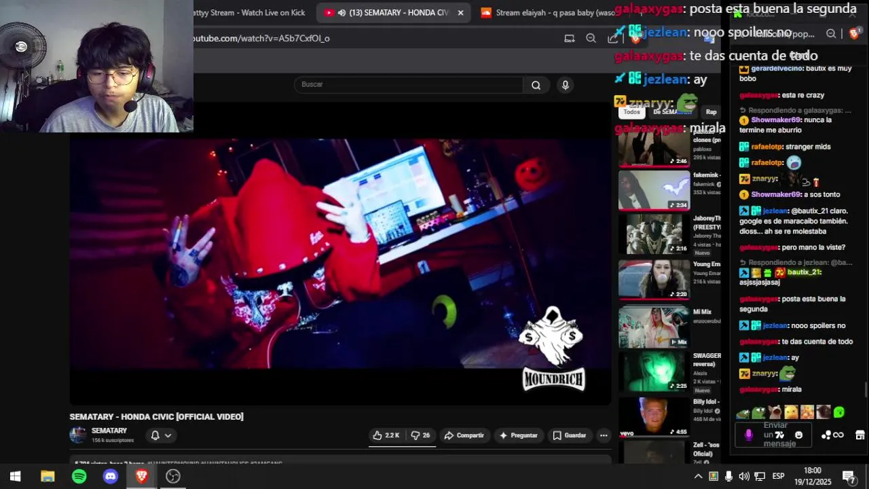Click the install/cast screen icon in address bar
The width and height of the screenshot is (869, 489).
[x=570, y=38]
